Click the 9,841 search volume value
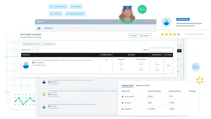The height and width of the screenshot is (119, 211). coord(151,97)
